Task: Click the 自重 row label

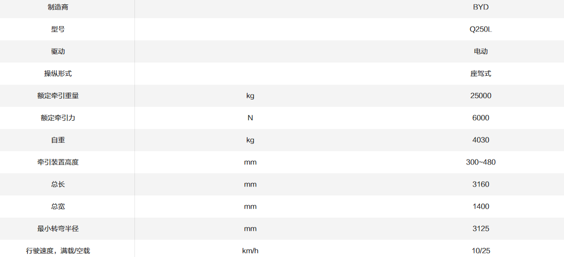Action: point(58,140)
